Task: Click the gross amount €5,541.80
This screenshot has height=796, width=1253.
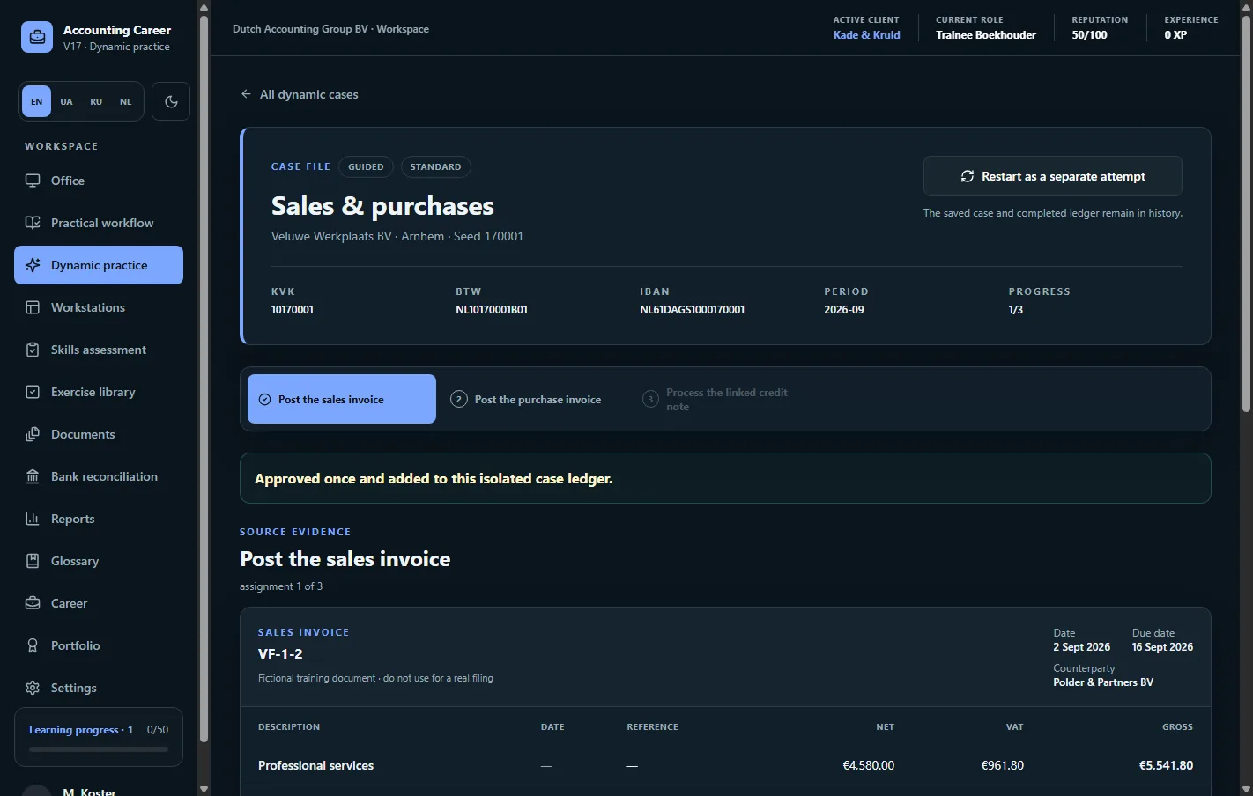Action: click(1166, 765)
